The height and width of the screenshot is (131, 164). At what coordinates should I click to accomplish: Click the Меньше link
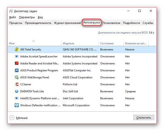click(x=22, y=118)
